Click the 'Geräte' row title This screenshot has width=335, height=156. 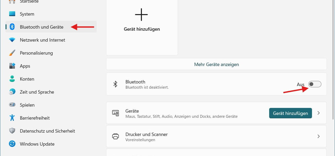click(x=132, y=111)
